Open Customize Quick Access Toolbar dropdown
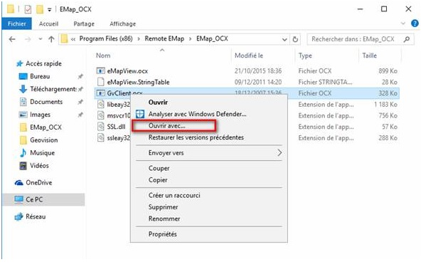438x267 pixels. 50,10
